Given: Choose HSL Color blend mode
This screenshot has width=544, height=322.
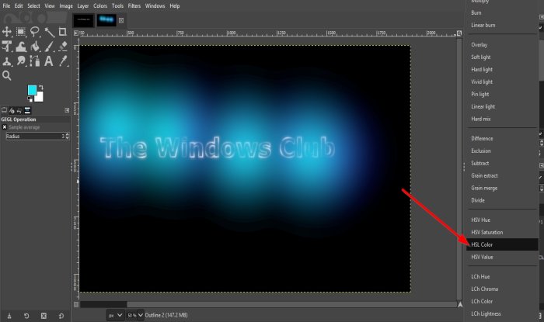Looking at the screenshot, I should [x=502, y=244].
